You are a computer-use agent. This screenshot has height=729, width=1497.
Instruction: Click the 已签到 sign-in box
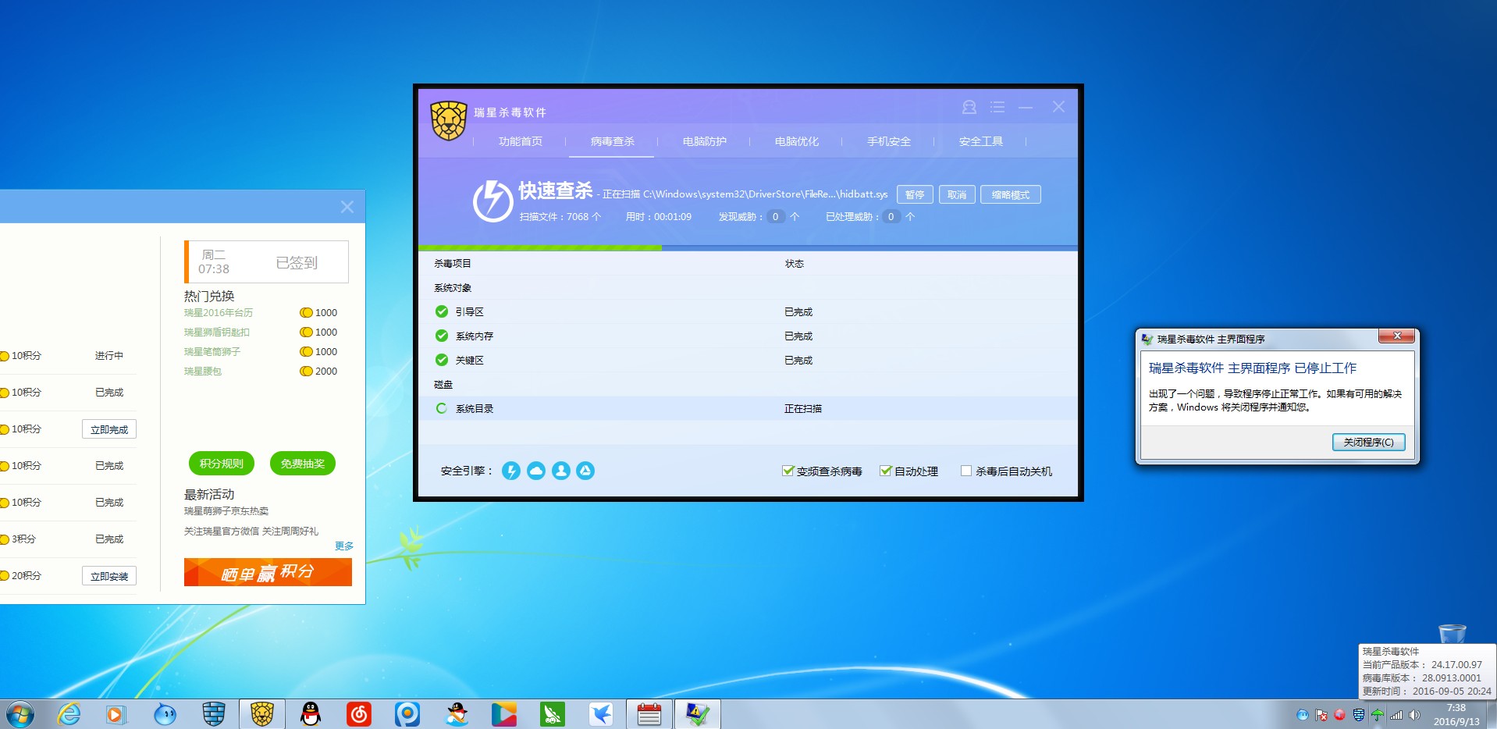(x=266, y=261)
